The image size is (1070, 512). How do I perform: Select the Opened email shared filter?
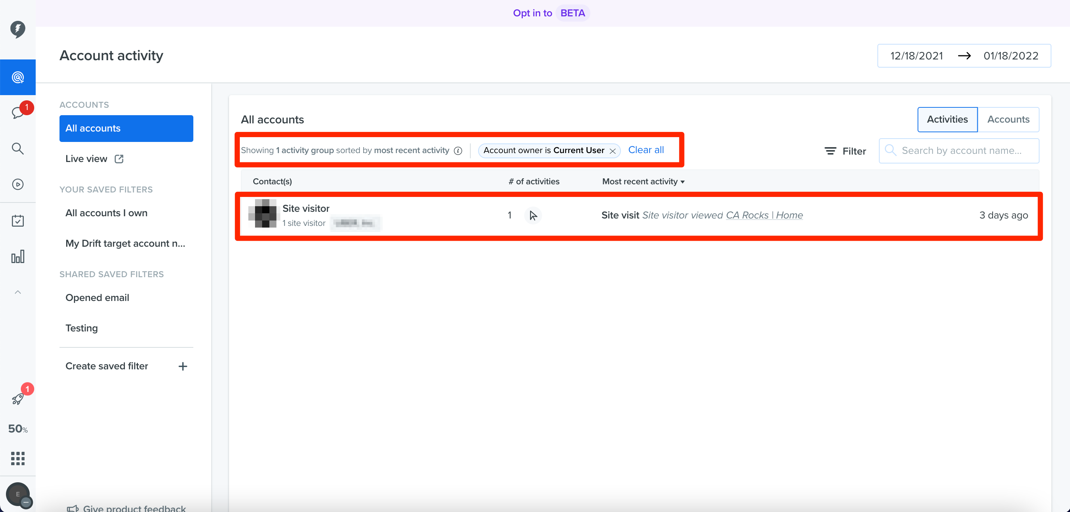(x=97, y=298)
